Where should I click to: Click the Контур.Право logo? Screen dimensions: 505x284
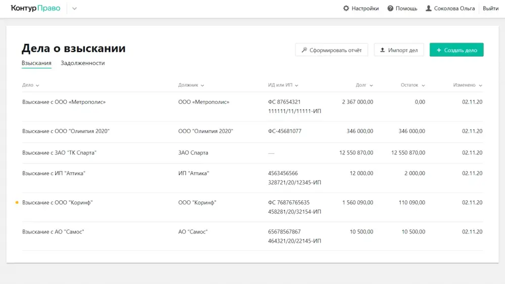[35, 9]
